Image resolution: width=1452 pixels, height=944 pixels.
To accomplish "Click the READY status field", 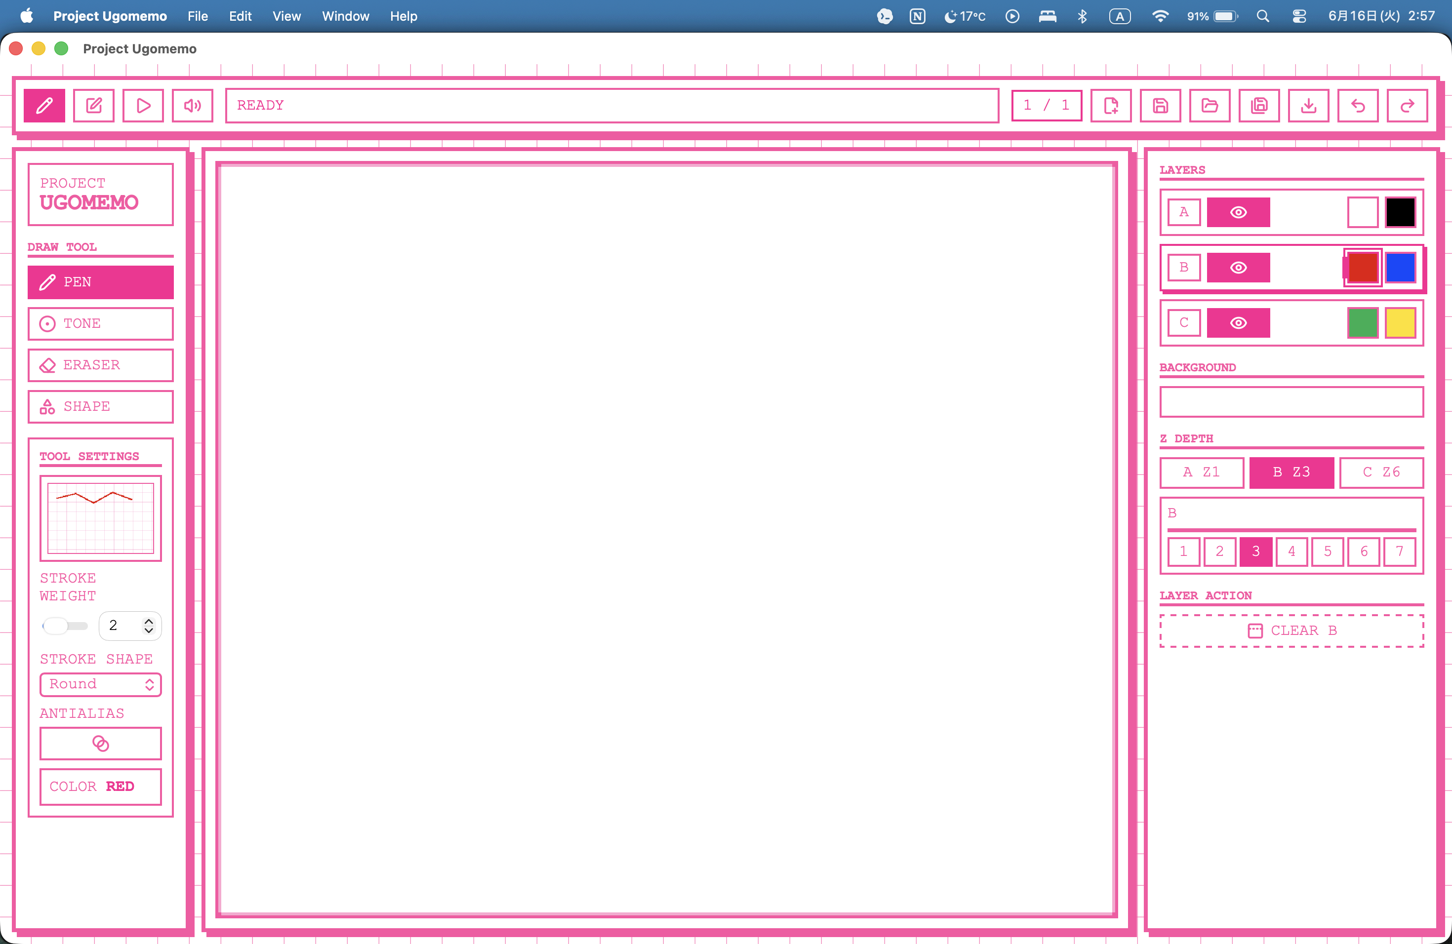I will pyautogui.click(x=612, y=106).
